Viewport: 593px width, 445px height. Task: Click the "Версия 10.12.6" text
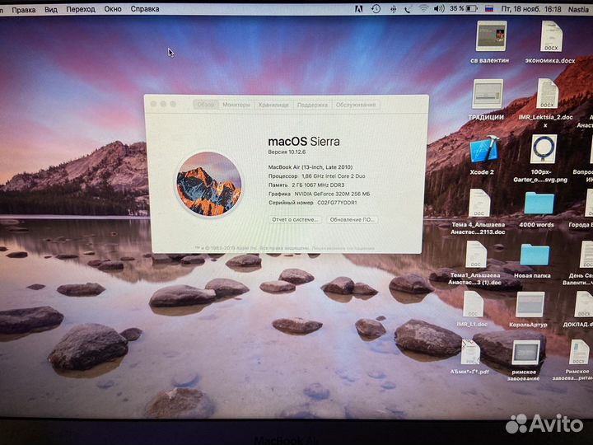(x=287, y=152)
